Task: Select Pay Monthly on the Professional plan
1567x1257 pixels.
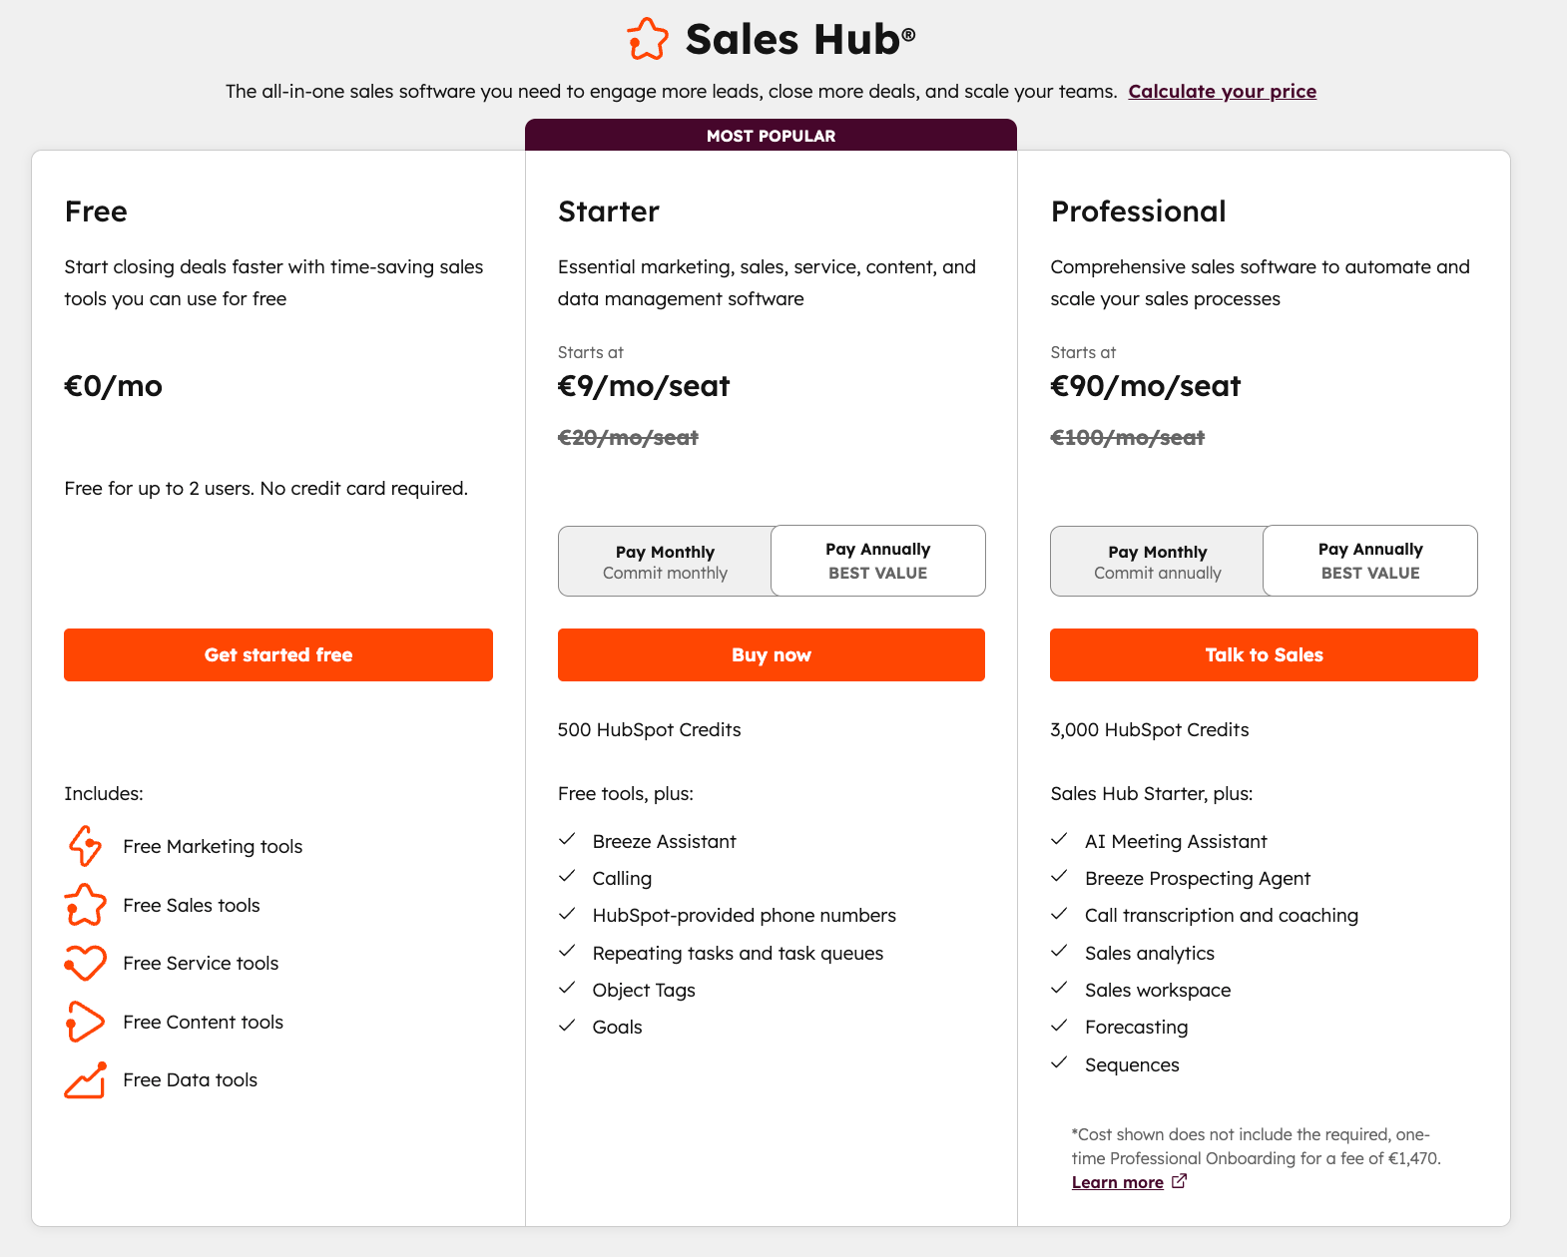Action: [1157, 561]
